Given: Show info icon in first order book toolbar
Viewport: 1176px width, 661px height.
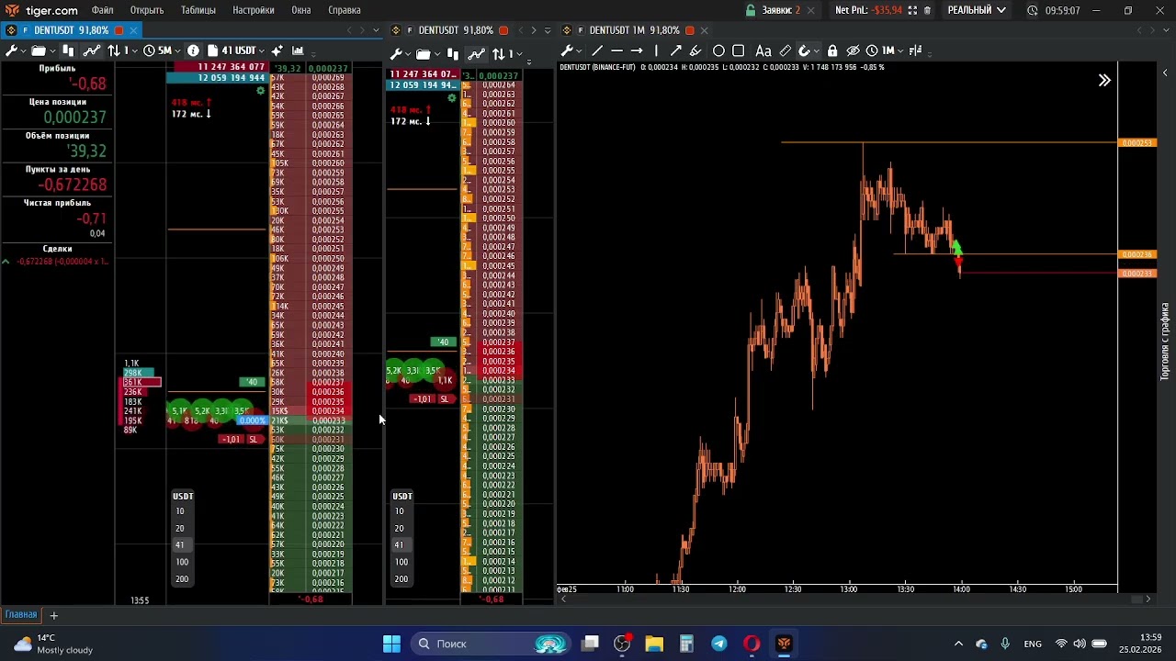Looking at the screenshot, I should pyautogui.click(x=193, y=51).
